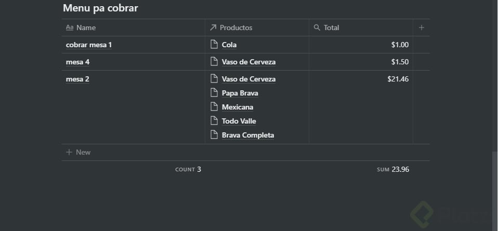498x231 pixels.
Task: Open the Productos column options
Action: click(257, 28)
